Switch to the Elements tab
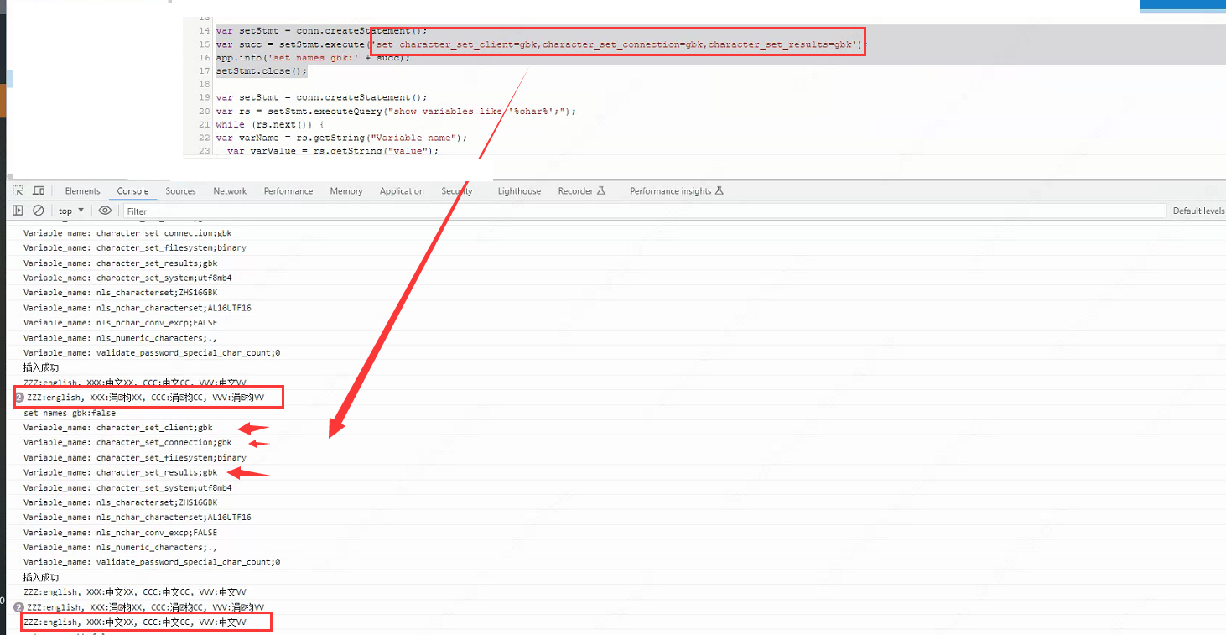 click(x=82, y=191)
